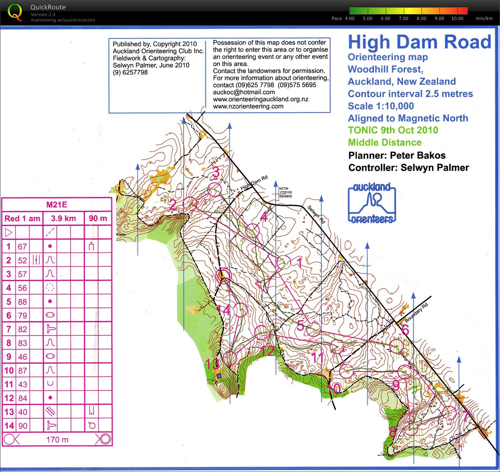This screenshot has width=500, height=472.
Task: Click the pace color gradient bar
Action: point(408,11)
